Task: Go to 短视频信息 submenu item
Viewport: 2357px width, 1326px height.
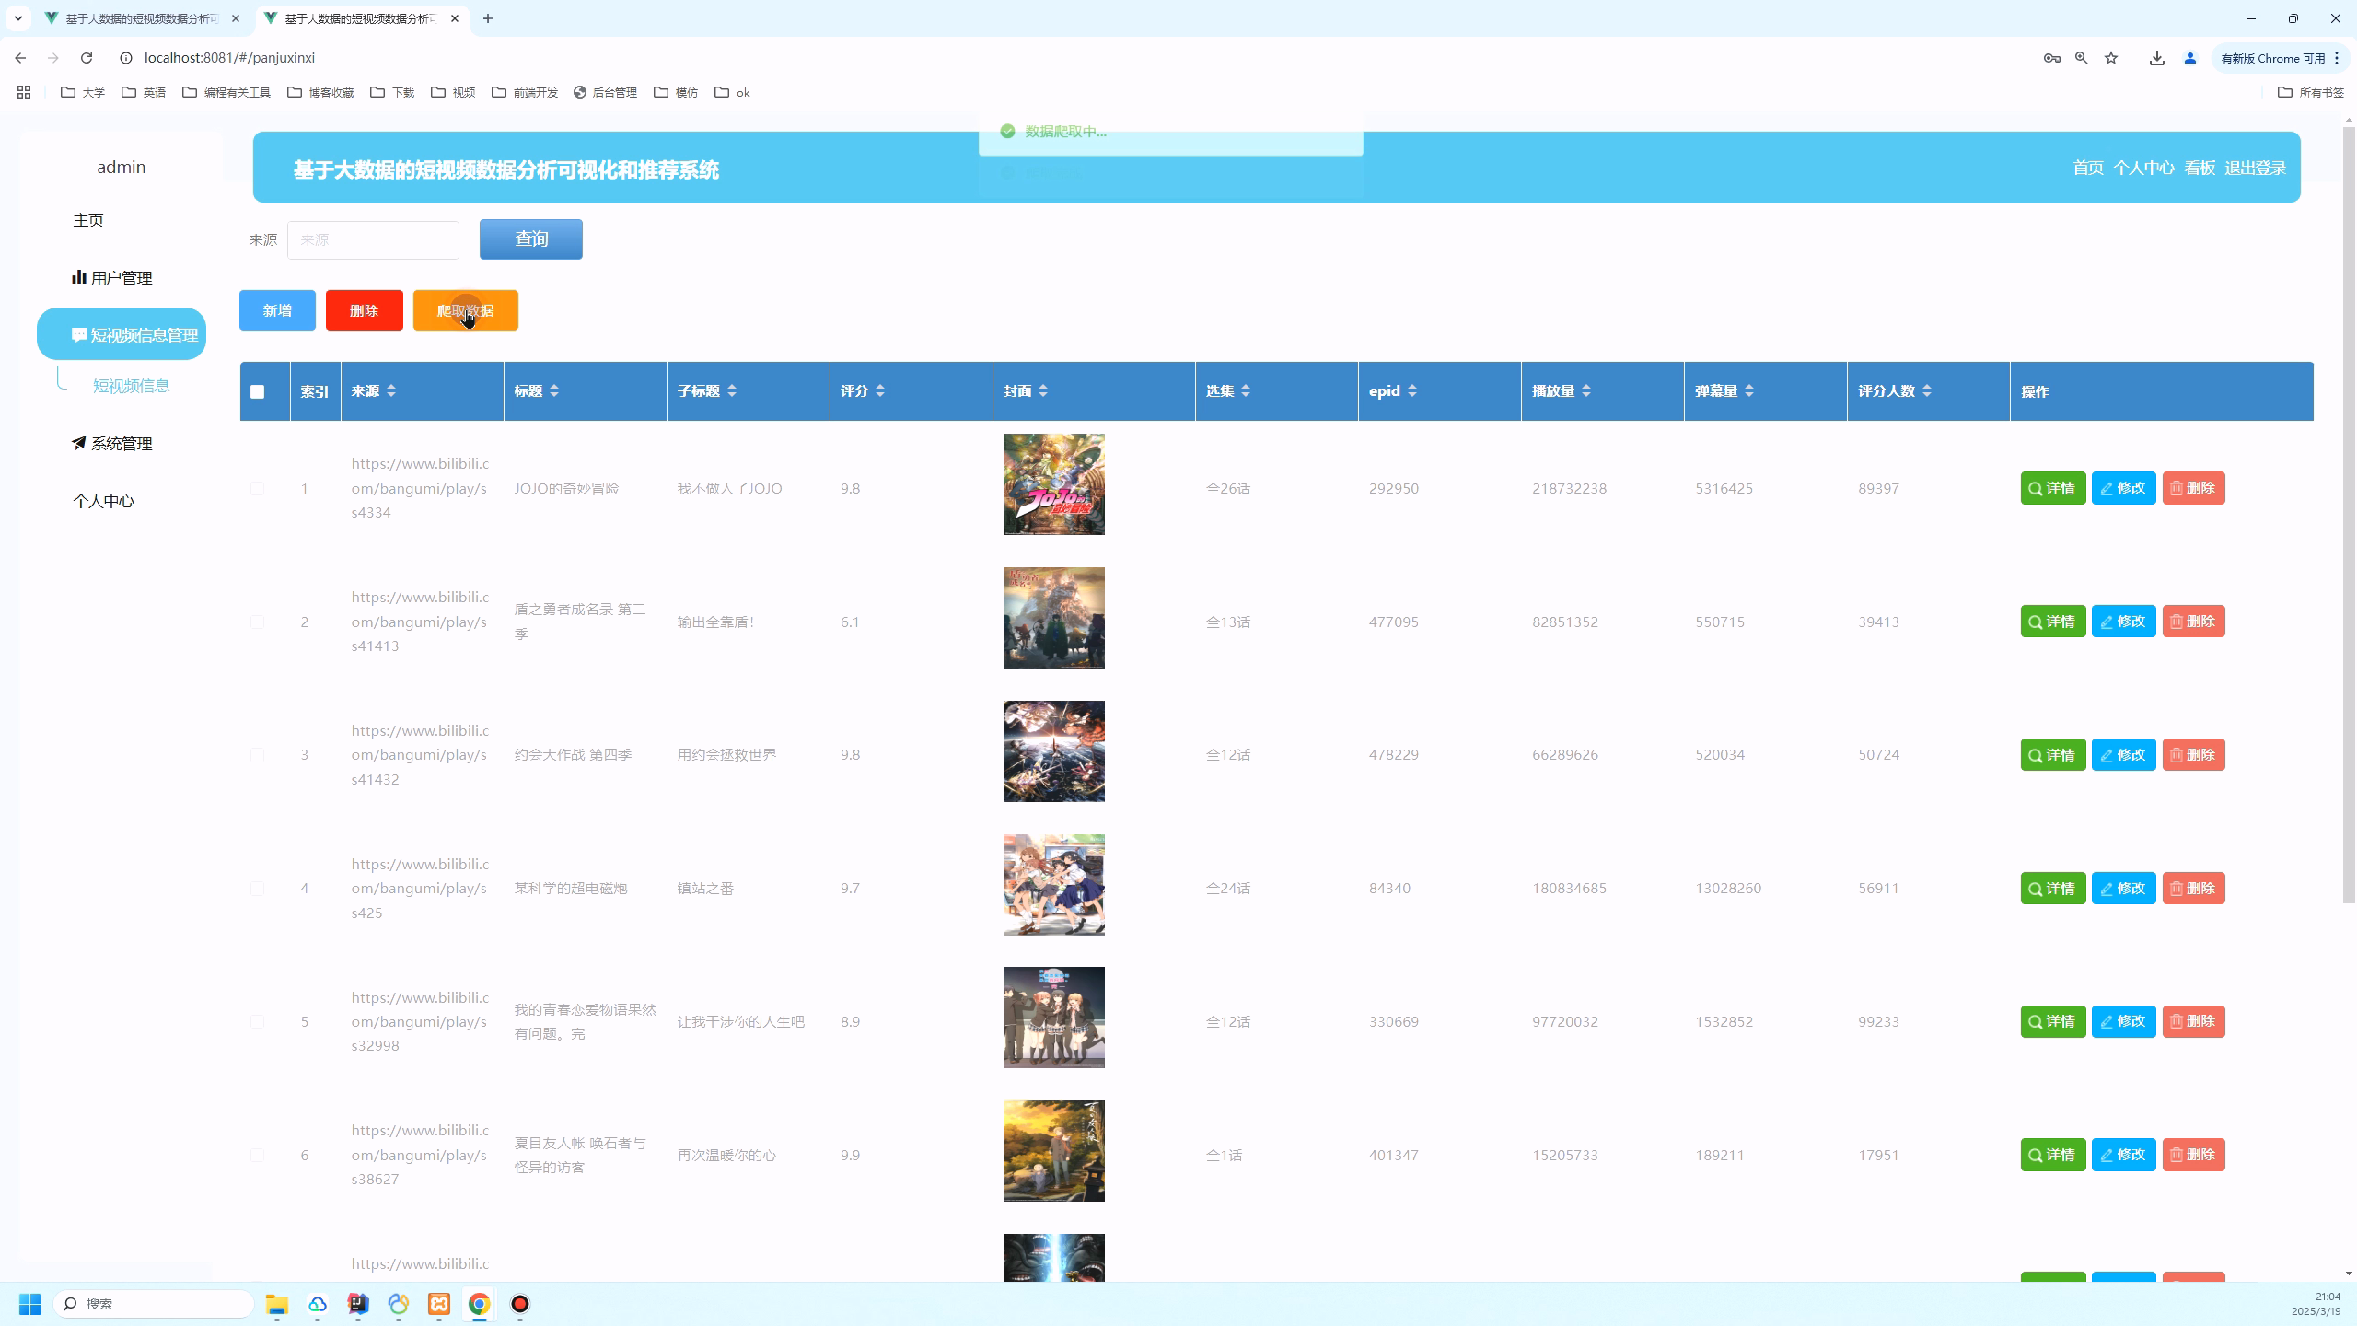Action: pos(132,386)
